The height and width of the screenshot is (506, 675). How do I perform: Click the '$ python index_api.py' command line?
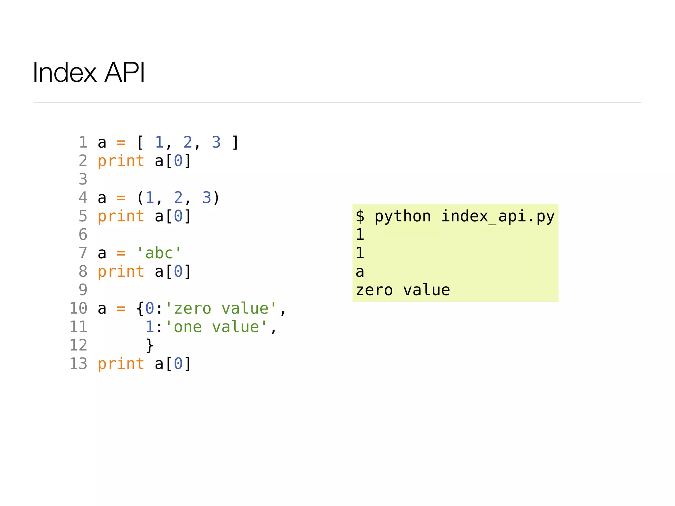pyautogui.click(x=455, y=216)
